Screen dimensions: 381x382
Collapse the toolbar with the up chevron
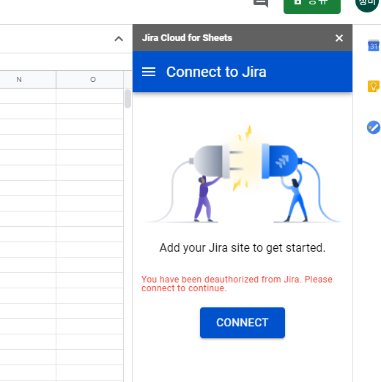[x=119, y=39]
